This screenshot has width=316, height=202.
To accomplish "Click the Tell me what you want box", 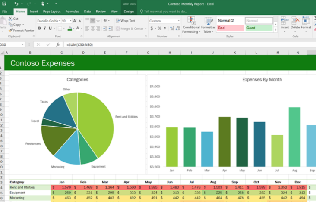I will click(x=164, y=12).
